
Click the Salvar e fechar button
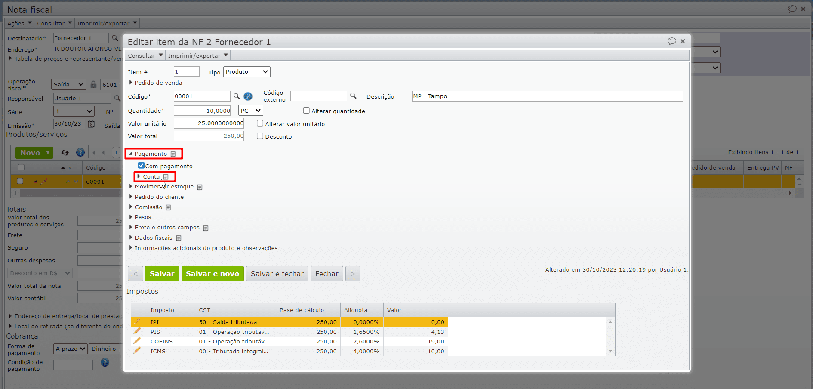pos(277,274)
